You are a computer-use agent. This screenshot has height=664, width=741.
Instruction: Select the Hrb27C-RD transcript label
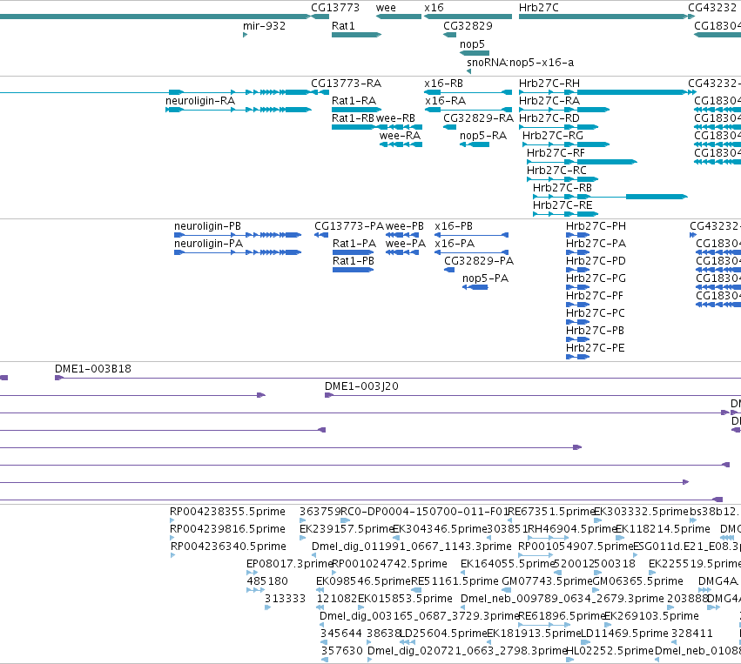tap(549, 118)
